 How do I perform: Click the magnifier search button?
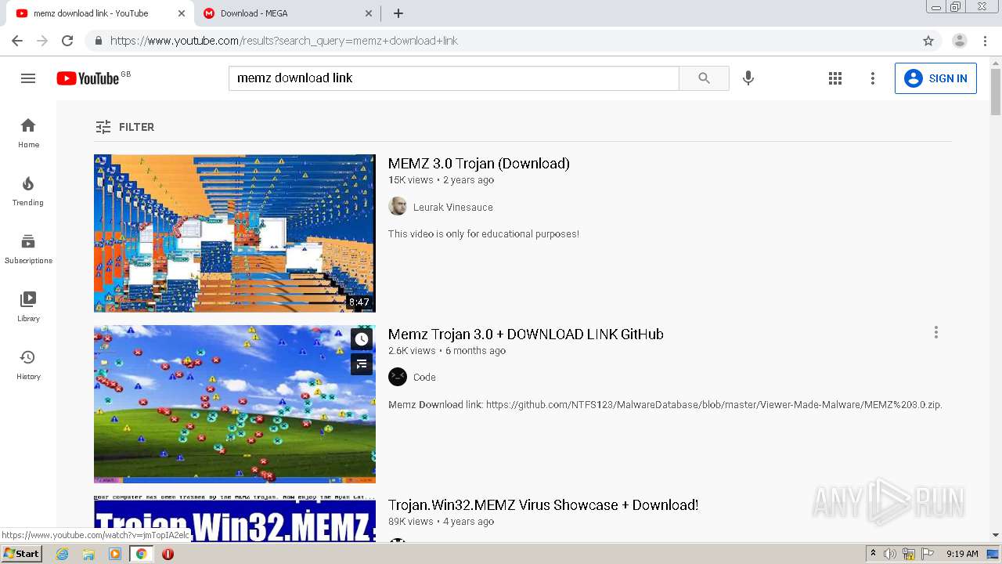(x=704, y=78)
